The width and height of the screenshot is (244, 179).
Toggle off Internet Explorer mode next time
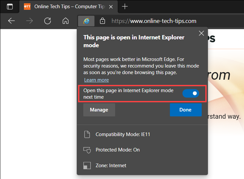[191, 94]
